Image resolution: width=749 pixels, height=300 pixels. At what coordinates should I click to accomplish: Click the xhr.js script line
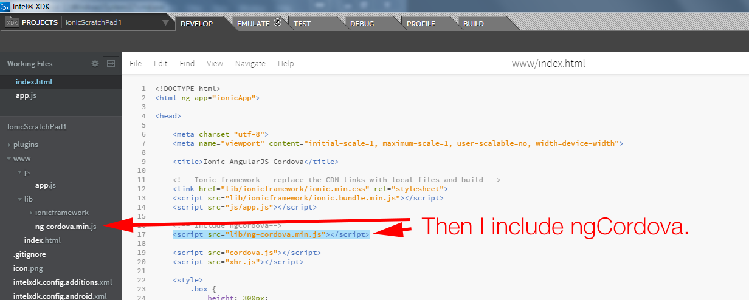[238, 262]
